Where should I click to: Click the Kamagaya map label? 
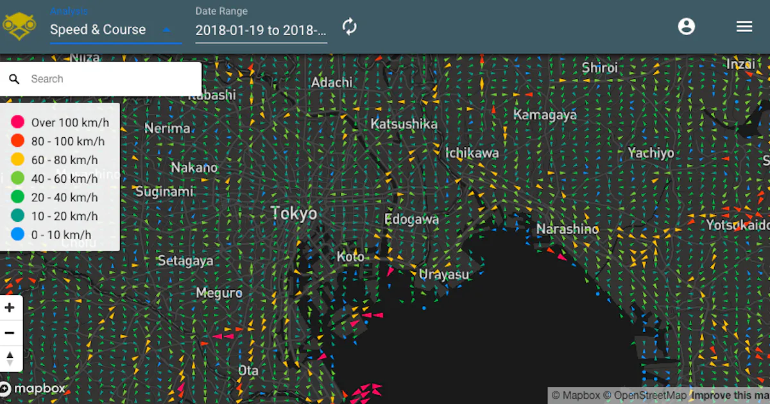click(x=545, y=115)
